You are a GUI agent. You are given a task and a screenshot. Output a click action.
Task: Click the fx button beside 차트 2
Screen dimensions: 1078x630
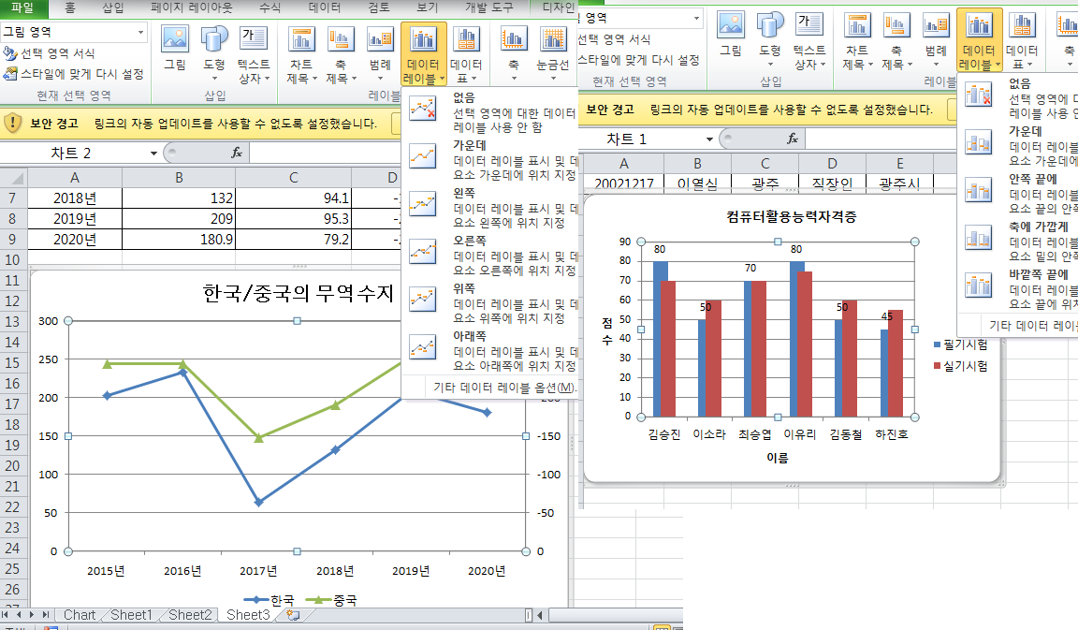[x=237, y=153]
